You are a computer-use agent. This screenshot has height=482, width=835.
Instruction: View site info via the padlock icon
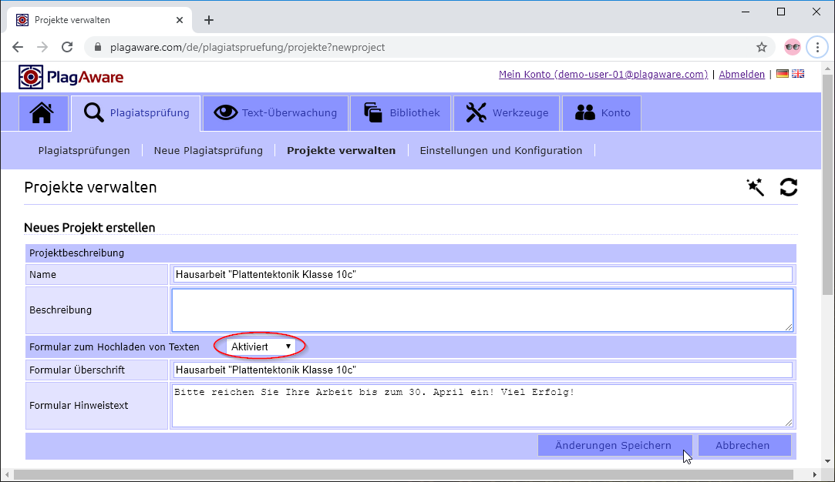tap(97, 47)
